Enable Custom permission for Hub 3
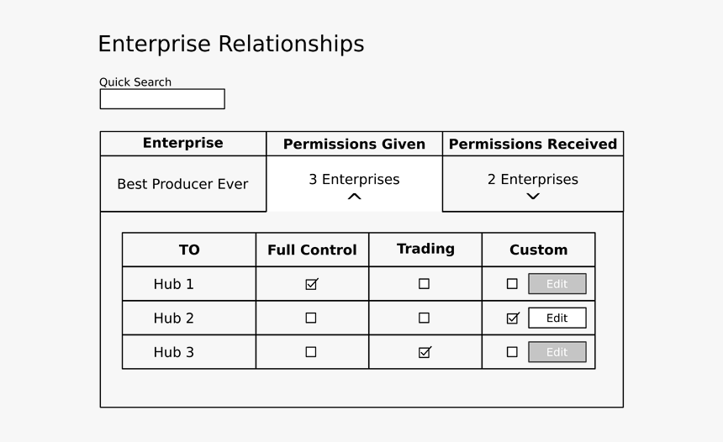Screen dimensions: 723x442 (x=512, y=352)
